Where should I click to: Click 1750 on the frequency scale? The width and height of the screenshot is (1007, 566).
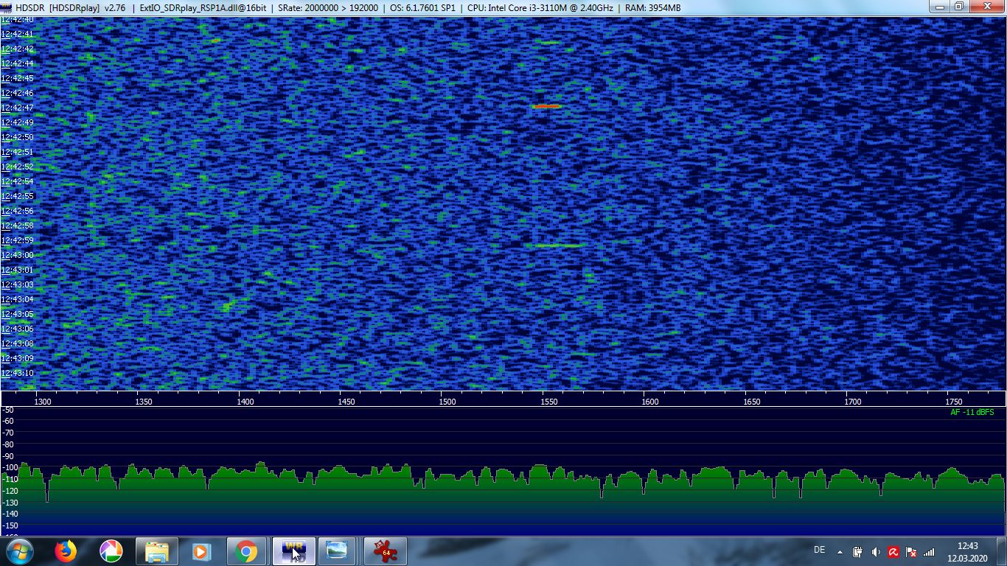(953, 402)
